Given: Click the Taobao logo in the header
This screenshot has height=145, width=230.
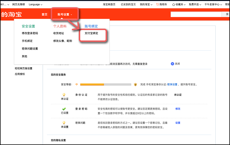Looking at the screenshot, I should click(x=11, y=14).
